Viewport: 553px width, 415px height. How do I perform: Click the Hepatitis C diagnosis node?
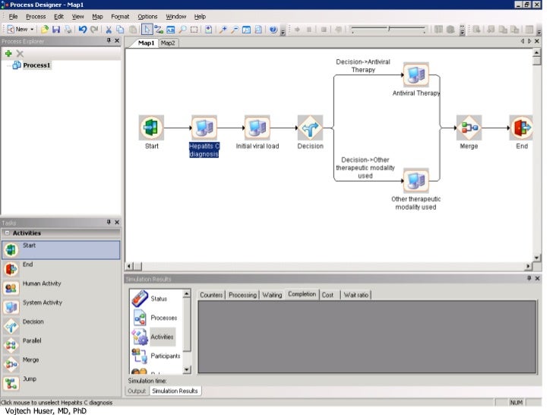click(204, 128)
